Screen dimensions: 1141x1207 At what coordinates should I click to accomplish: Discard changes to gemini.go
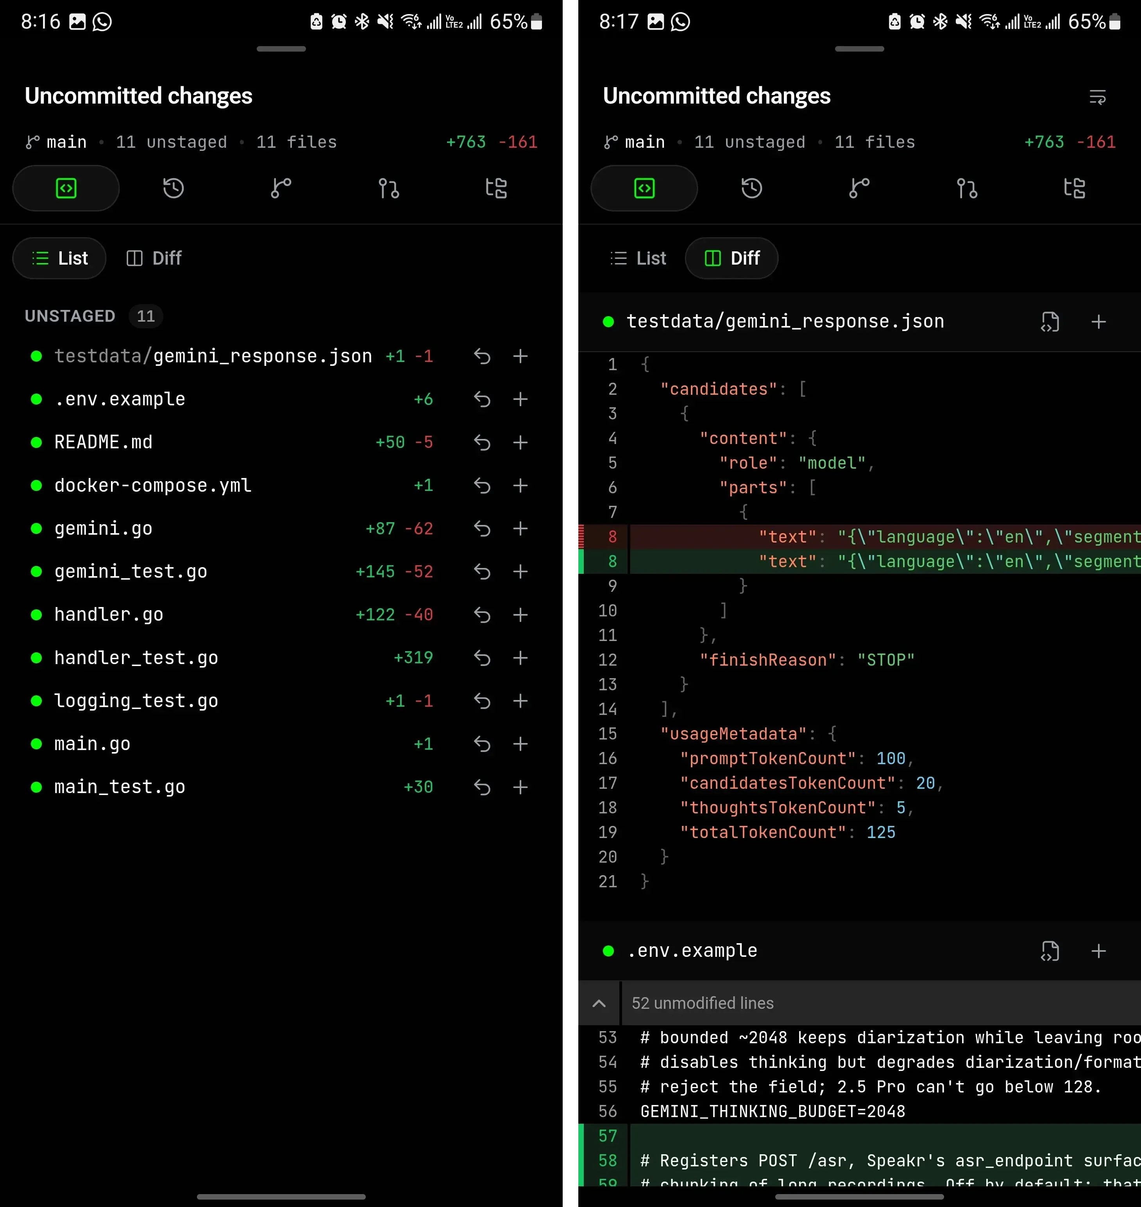click(x=482, y=529)
